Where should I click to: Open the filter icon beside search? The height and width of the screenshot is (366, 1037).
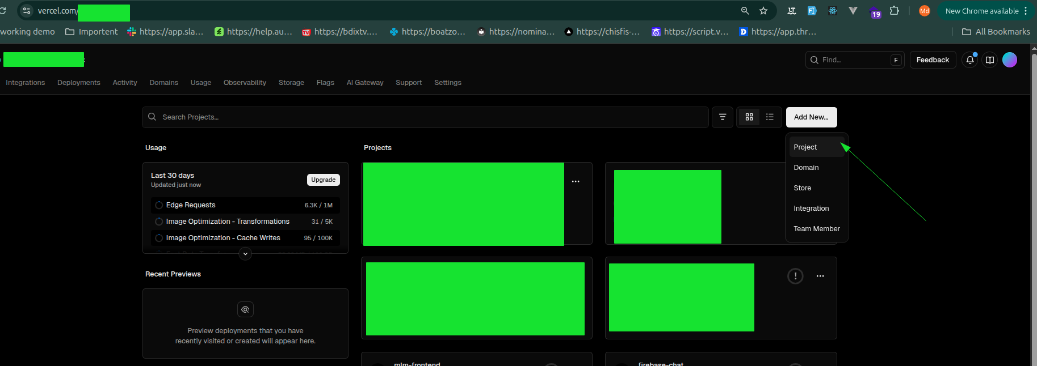[723, 117]
